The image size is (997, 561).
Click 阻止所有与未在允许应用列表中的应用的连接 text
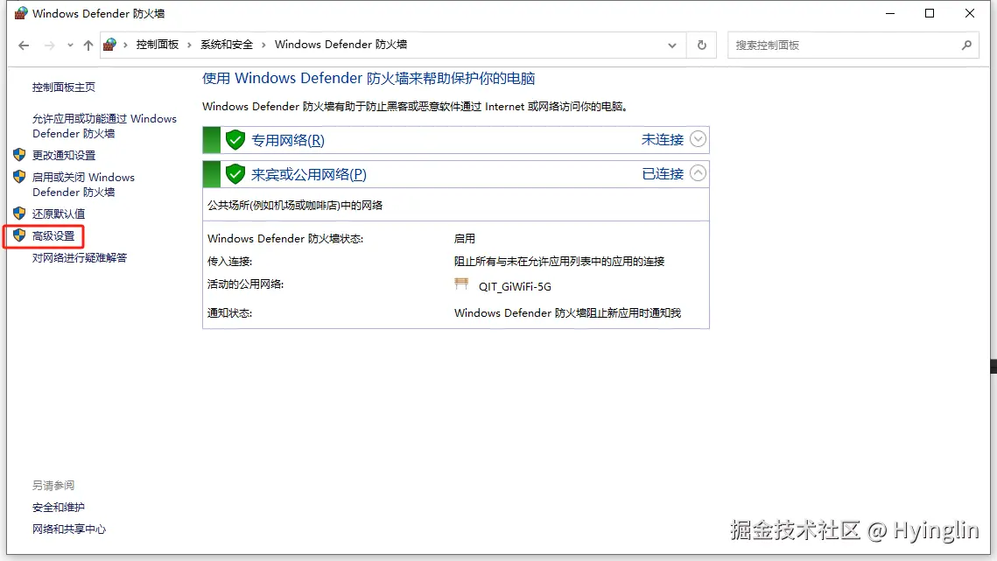(559, 262)
